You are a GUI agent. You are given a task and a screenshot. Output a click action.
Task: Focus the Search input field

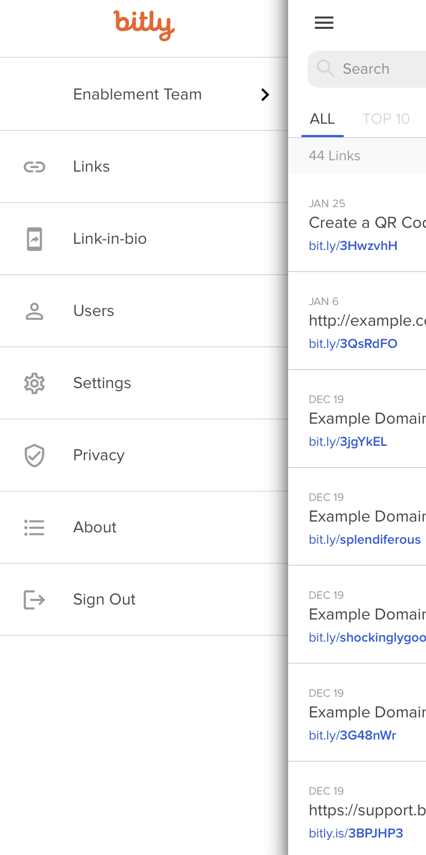[x=367, y=69]
